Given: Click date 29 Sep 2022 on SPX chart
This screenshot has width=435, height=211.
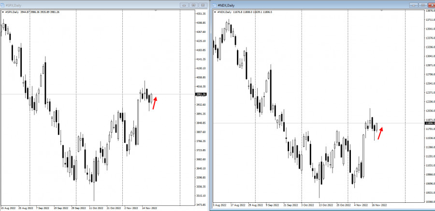Looking at the screenshot, I should pyautogui.click(x=78, y=208).
